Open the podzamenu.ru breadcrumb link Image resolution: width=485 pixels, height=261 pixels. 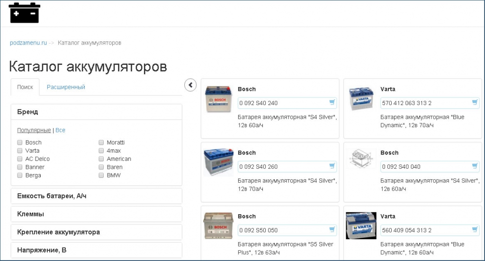click(28, 43)
